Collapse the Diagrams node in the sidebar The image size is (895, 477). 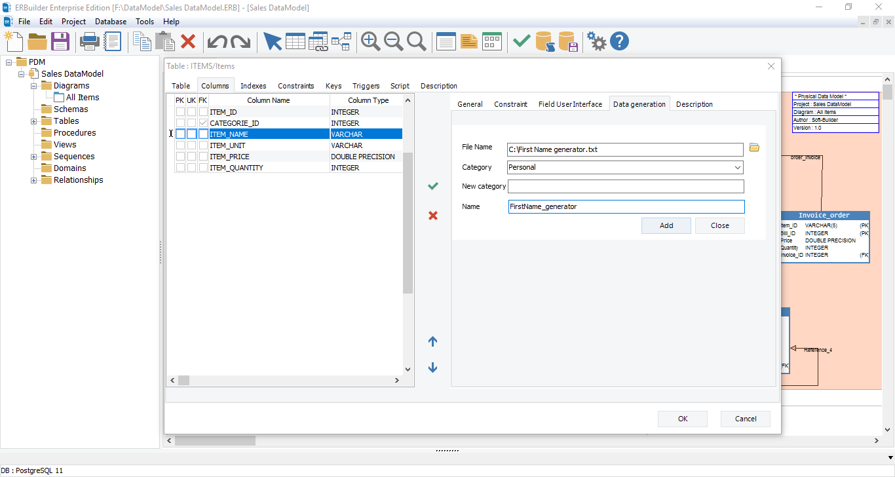(x=33, y=85)
